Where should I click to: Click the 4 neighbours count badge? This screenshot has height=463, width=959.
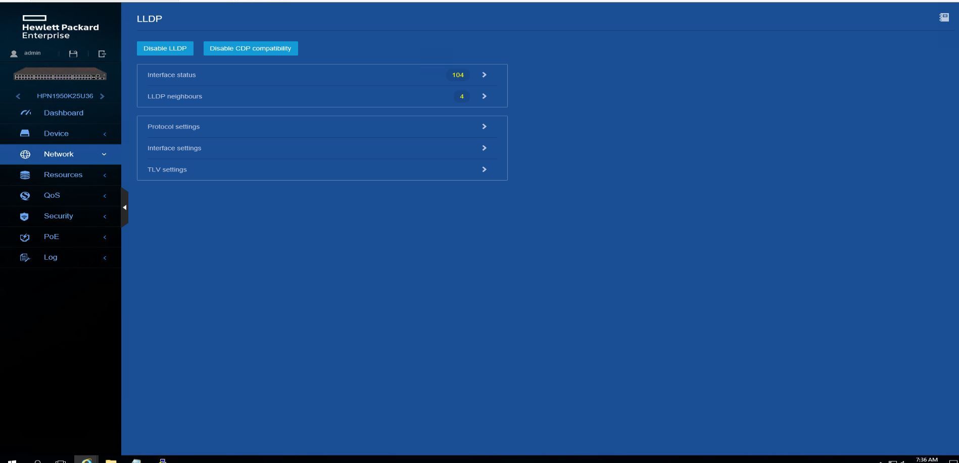pos(461,96)
